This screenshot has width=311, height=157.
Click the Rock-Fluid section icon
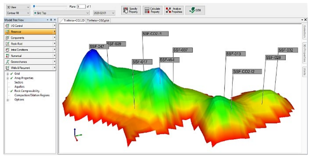pos(7,44)
